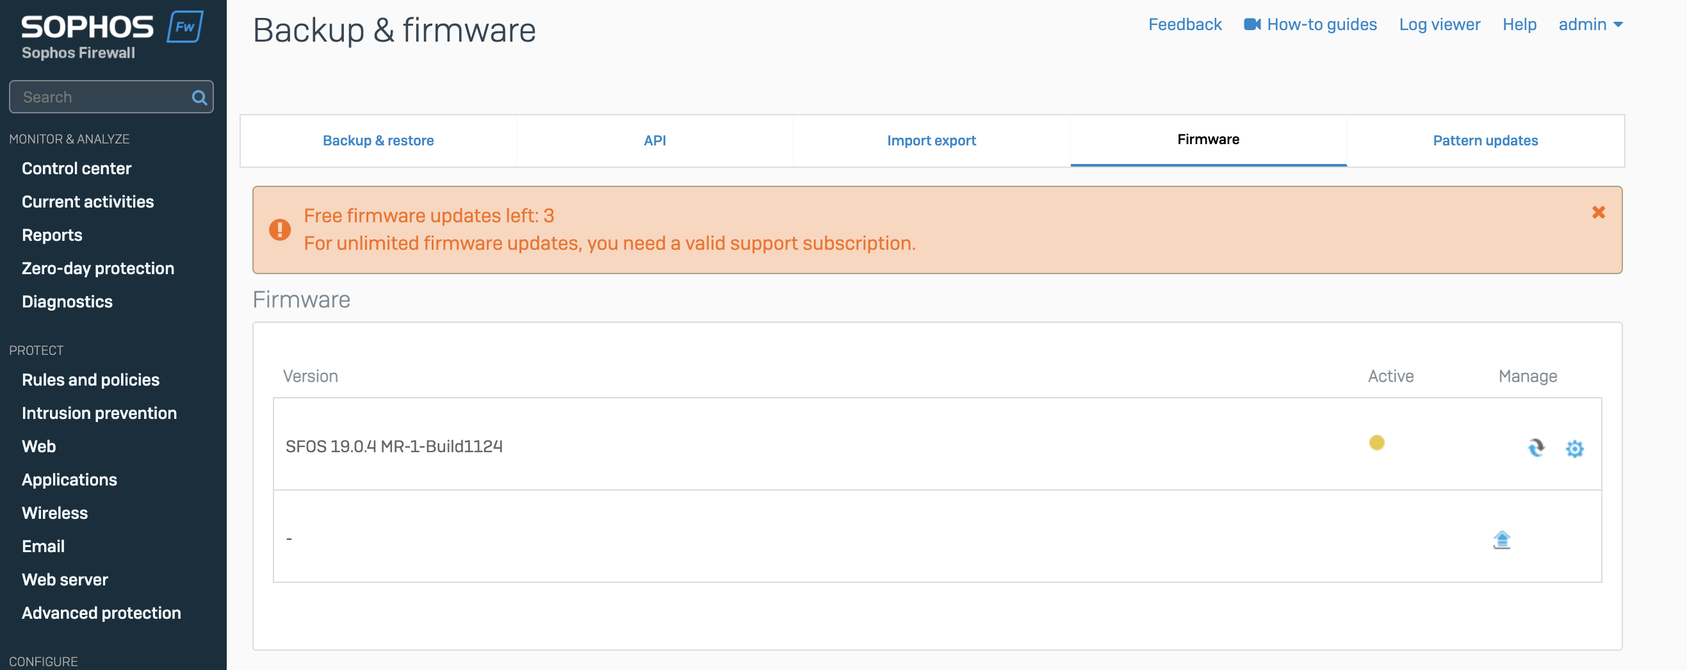Select the Import export tab
This screenshot has width=1687, height=670.
931,141
